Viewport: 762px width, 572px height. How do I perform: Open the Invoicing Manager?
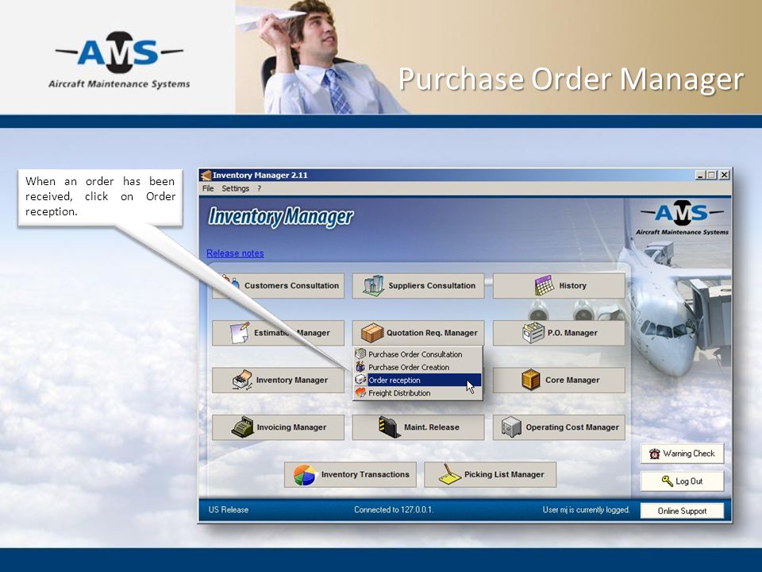coord(278,427)
